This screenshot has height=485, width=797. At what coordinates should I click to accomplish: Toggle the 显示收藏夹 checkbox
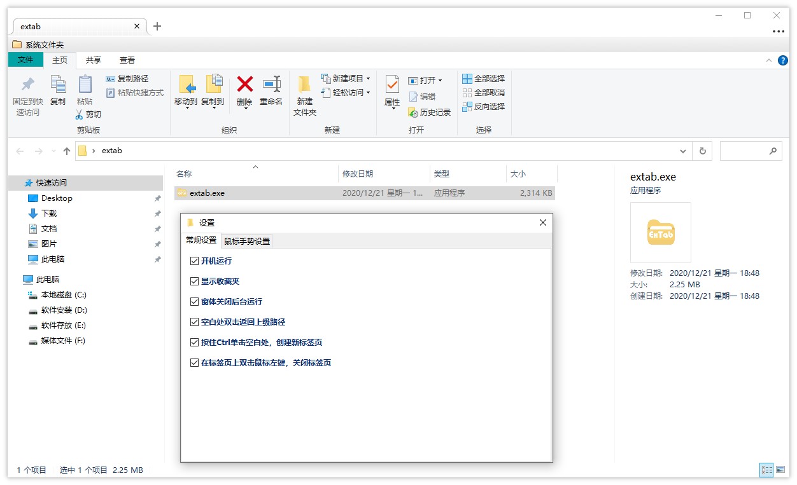click(x=195, y=282)
